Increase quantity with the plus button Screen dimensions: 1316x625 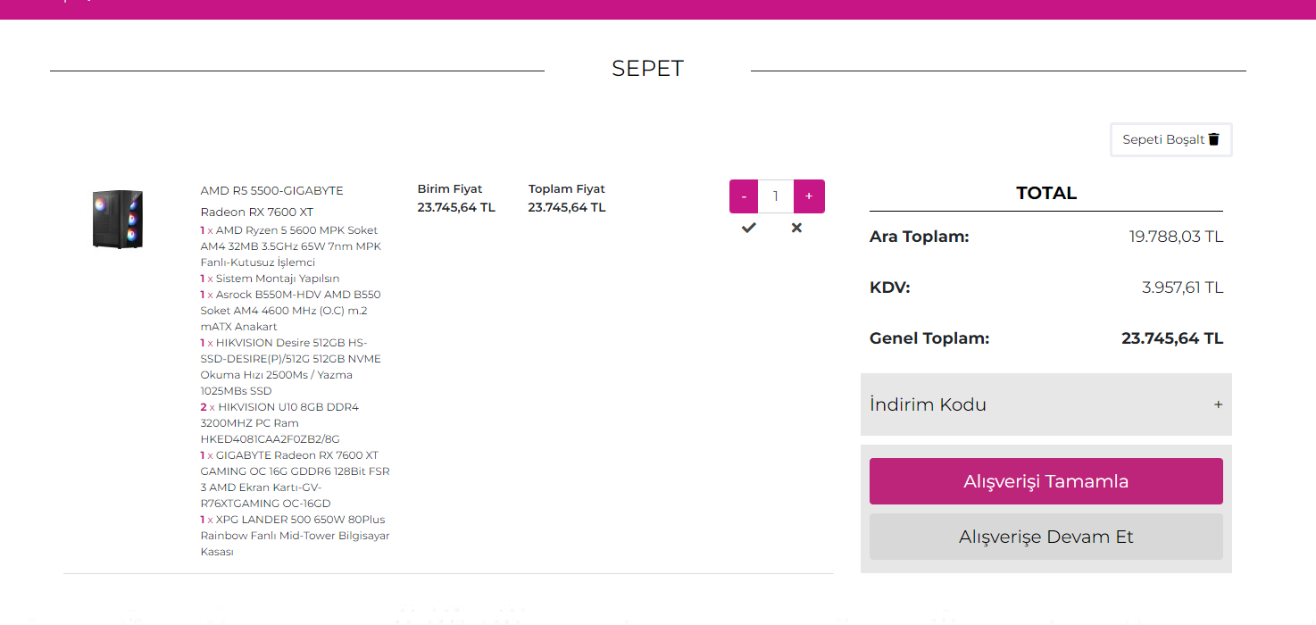click(x=809, y=196)
